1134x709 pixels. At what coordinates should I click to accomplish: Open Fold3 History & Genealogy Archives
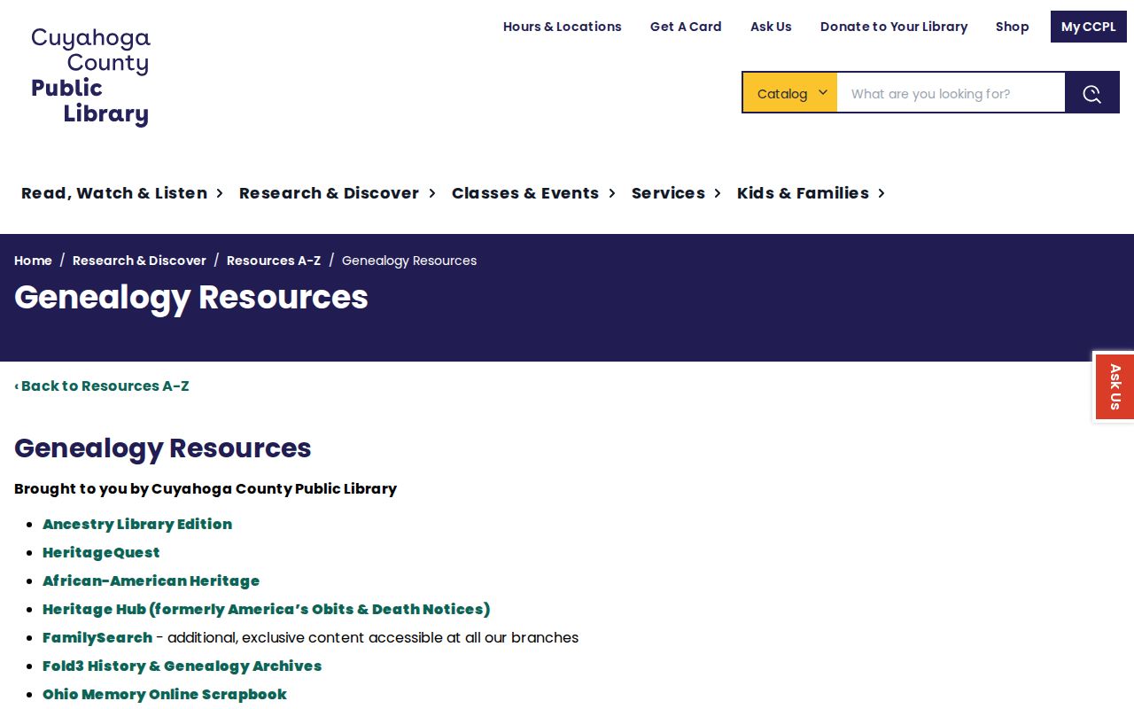(x=182, y=666)
